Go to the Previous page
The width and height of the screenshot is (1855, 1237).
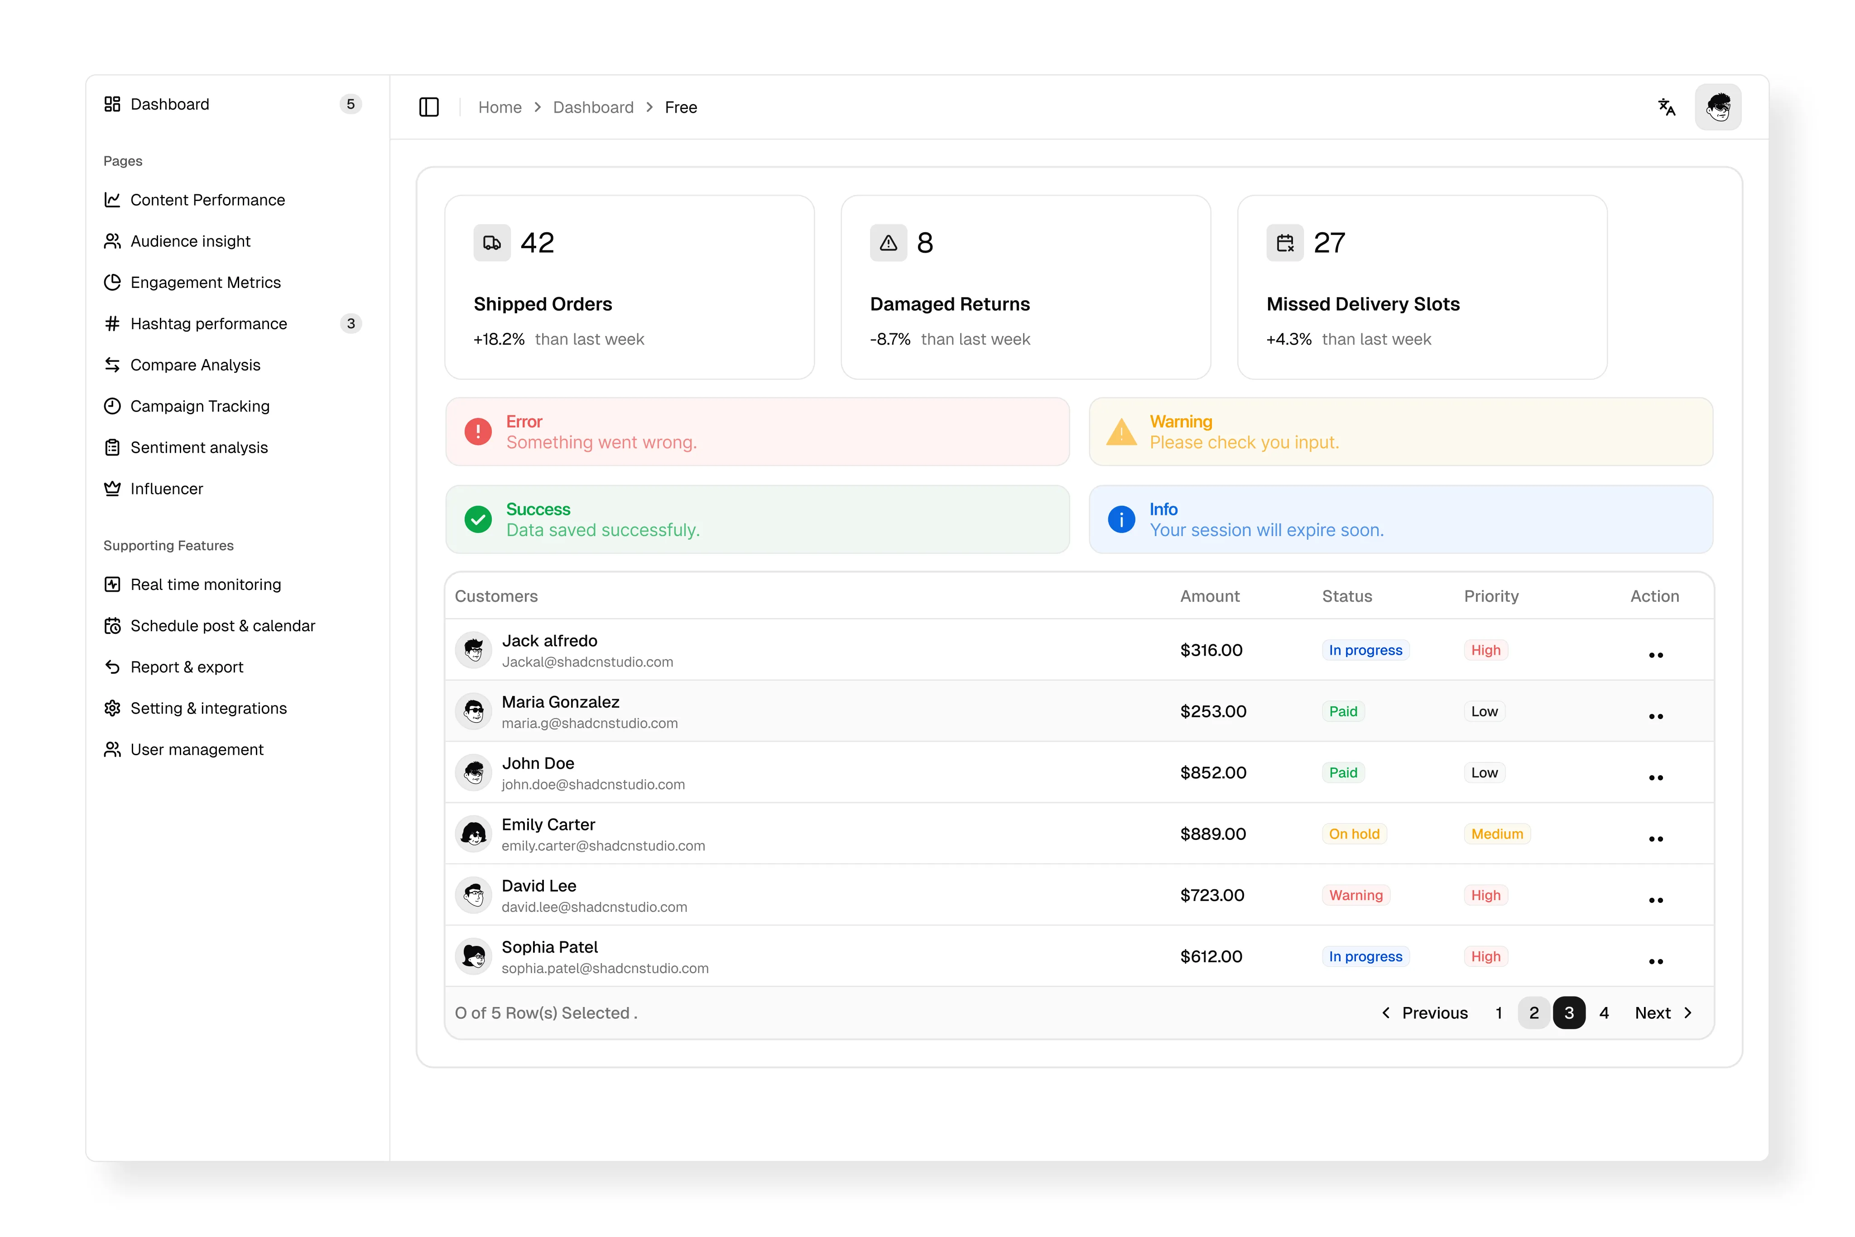pos(1424,1013)
